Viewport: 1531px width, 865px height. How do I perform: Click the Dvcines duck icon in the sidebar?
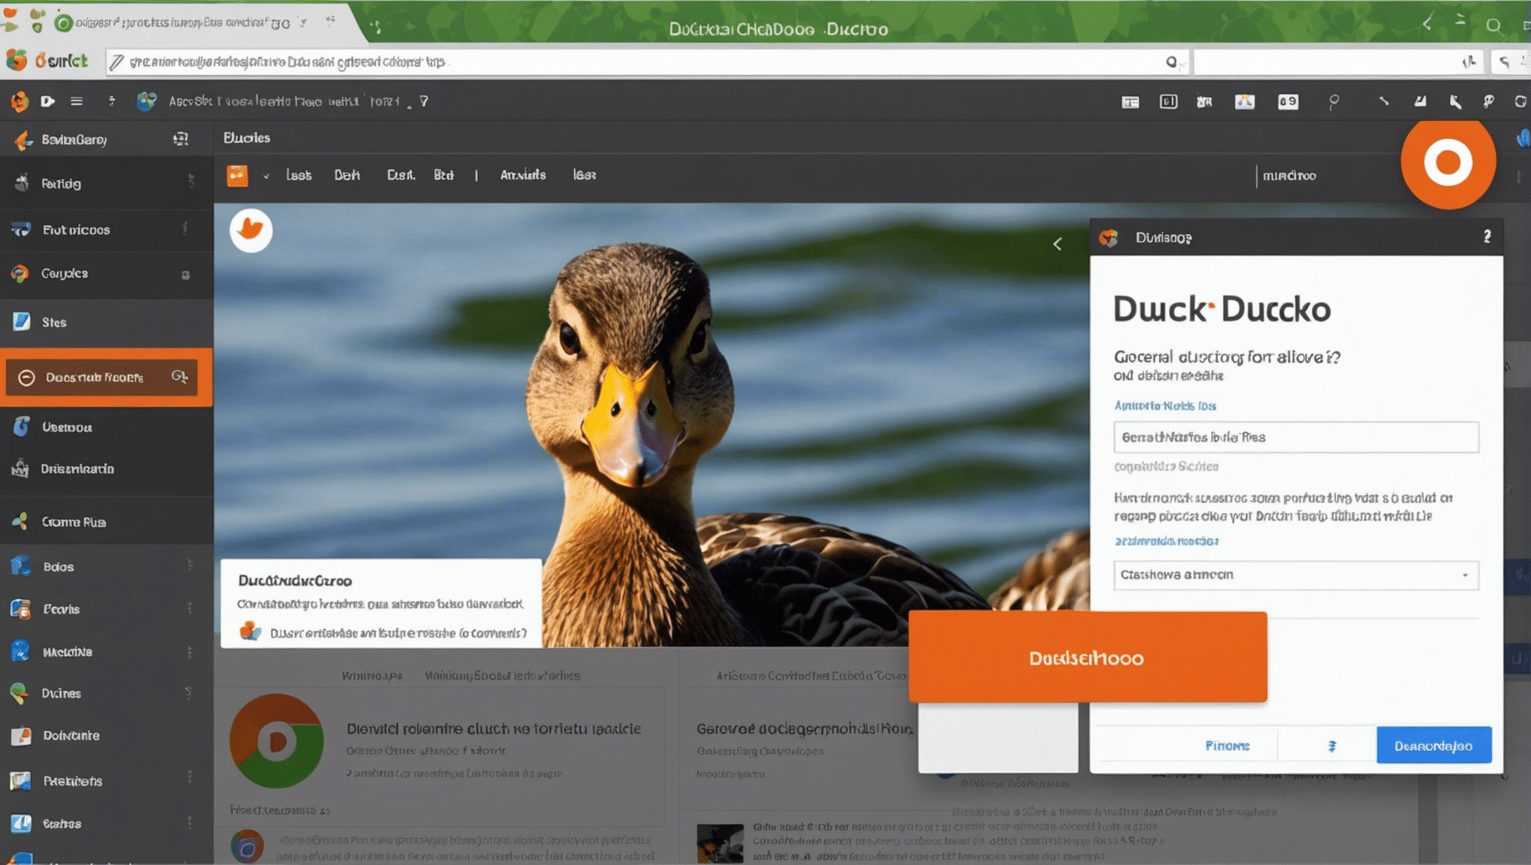(x=20, y=693)
